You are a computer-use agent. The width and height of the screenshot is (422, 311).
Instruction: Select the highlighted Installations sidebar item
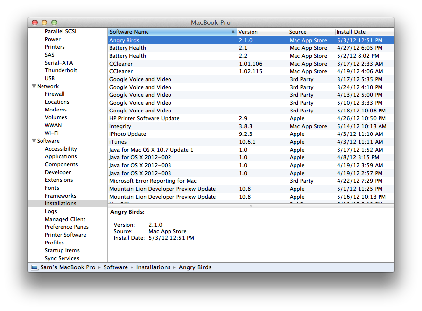[x=67, y=203]
